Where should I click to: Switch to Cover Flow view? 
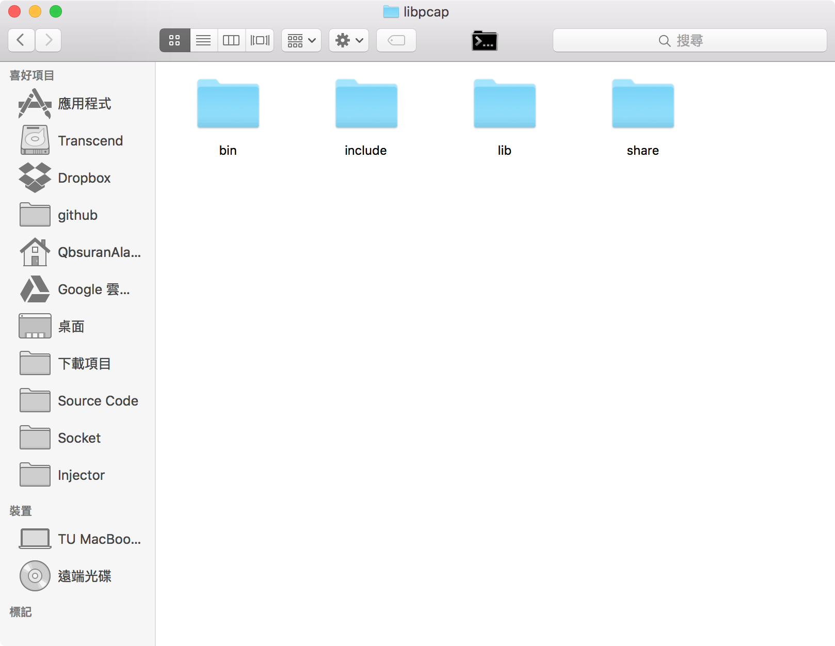260,40
